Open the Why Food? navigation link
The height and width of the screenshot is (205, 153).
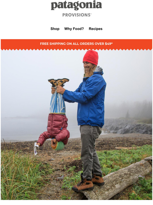74,29
